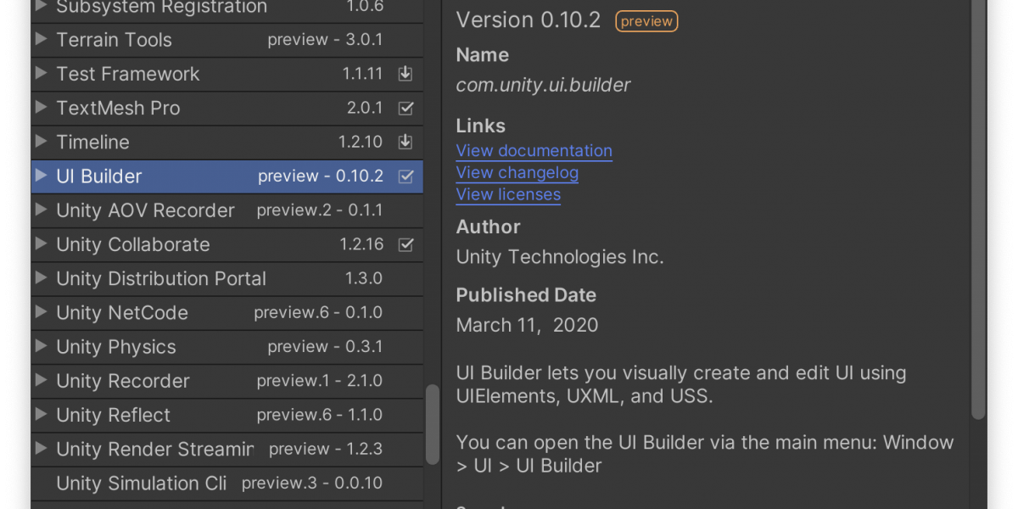Open the View documentation link
Image resolution: width=1018 pixels, height=509 pixels.
[534, 151]
